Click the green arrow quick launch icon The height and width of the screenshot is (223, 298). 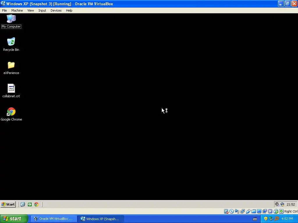click(29, 204)
